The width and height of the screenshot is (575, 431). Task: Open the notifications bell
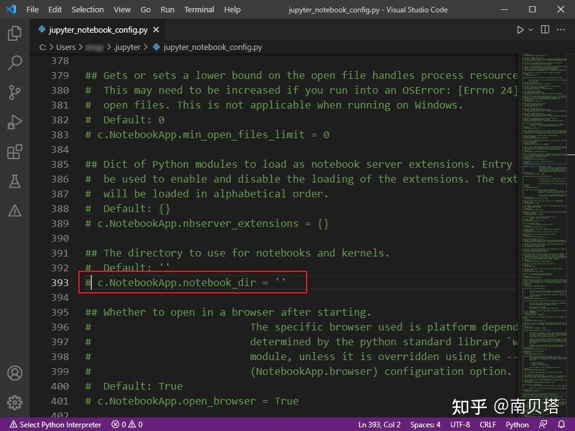tap(561, 424)
